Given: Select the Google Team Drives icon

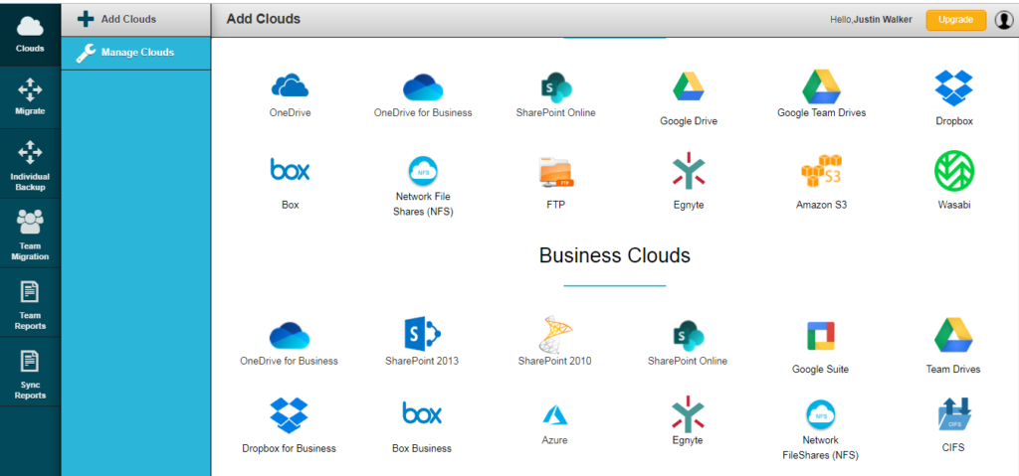Looking at the screenshot, I should [821, 86].
